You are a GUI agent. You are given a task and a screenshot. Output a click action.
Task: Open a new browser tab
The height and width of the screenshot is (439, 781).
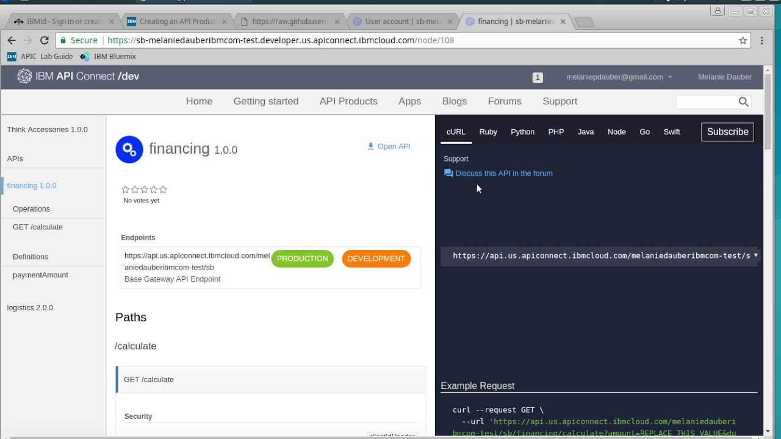point(585,22)
